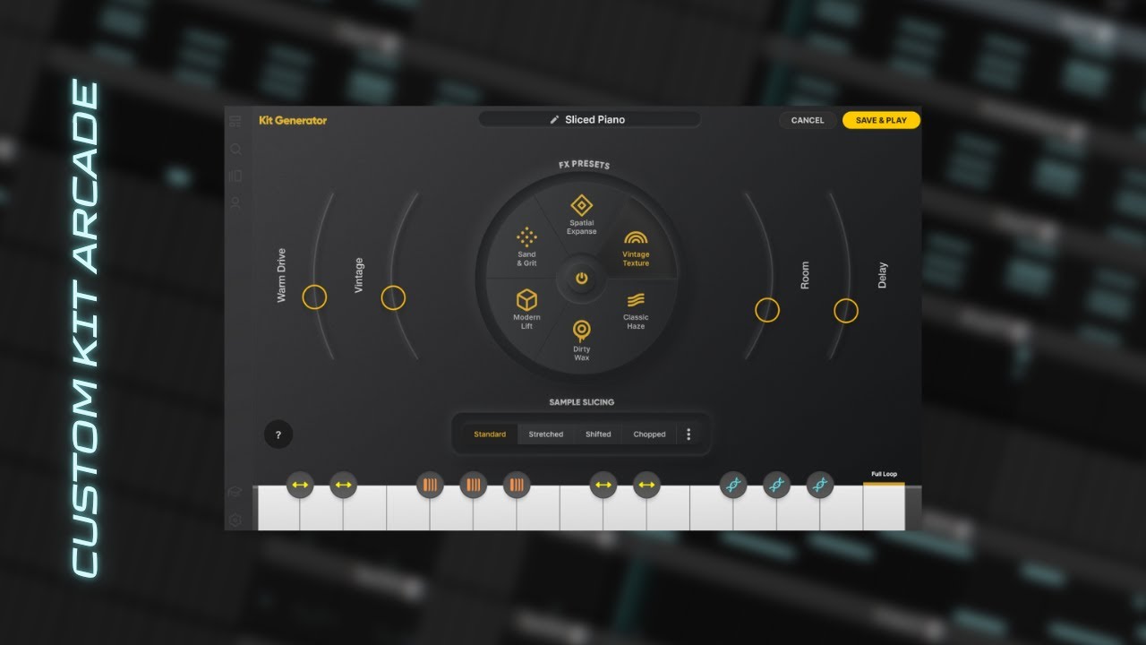Click the Warm Drive slider handle

pos(314,297)
